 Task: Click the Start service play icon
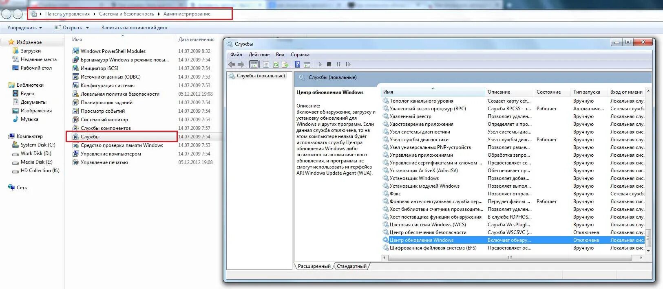coord(320,64)
